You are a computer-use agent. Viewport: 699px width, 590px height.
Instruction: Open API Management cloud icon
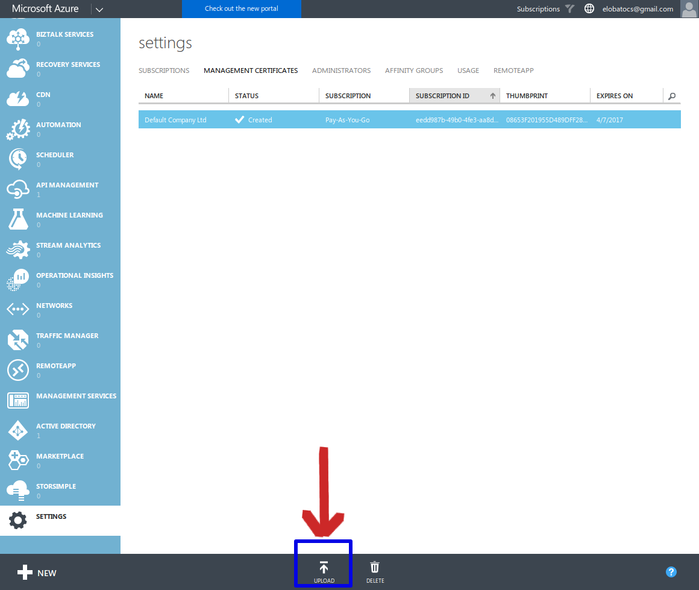(x=18, y=189)
